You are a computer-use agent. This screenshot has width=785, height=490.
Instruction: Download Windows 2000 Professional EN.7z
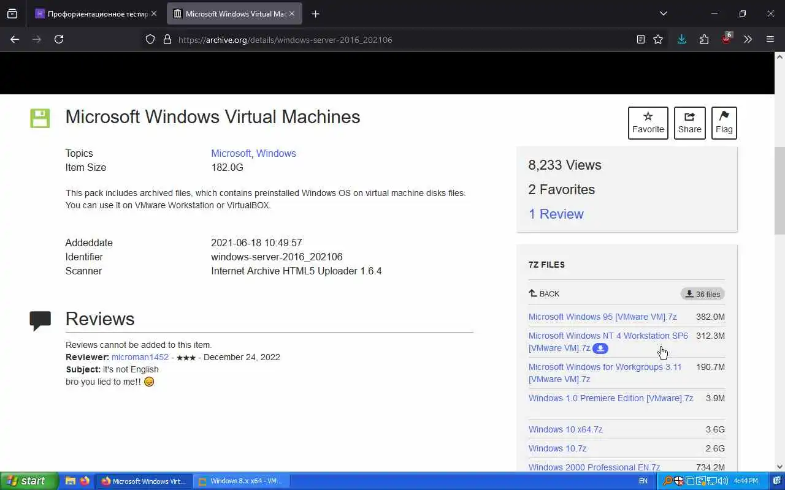[594, 467]
